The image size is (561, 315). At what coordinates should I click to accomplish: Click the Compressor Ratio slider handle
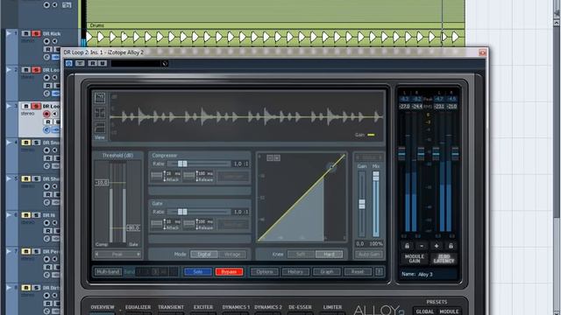pos(182,164)
